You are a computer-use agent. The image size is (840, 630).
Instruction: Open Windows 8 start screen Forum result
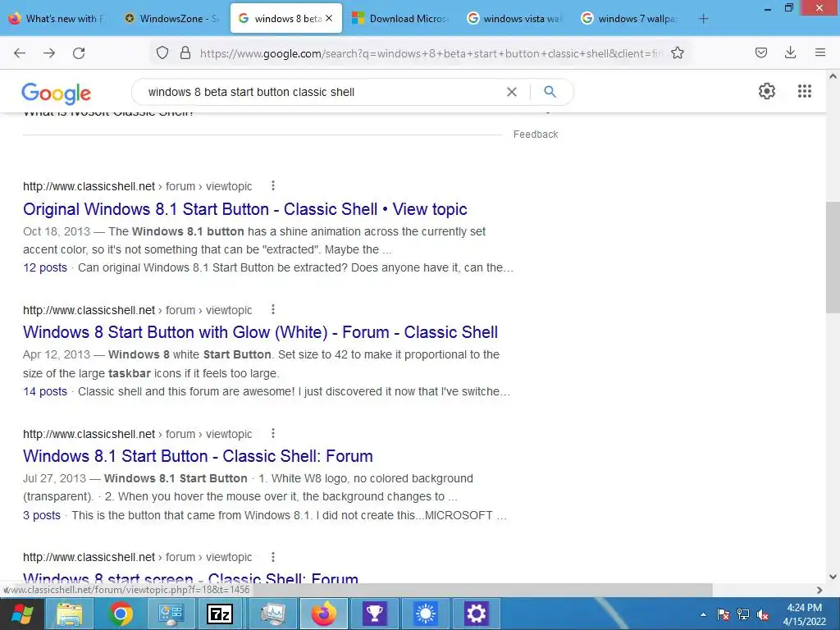pyautogui.click(x=190, y=577)
